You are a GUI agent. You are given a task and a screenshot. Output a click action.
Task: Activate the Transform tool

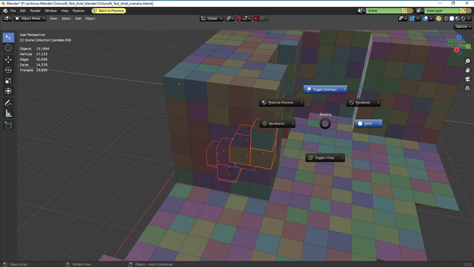pos(8,91)
